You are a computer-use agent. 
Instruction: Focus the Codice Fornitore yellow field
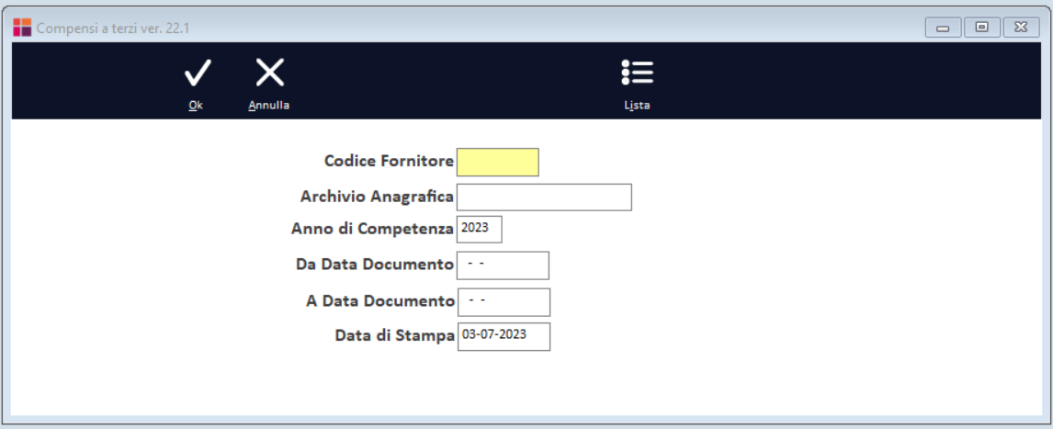tap(498, 162)
